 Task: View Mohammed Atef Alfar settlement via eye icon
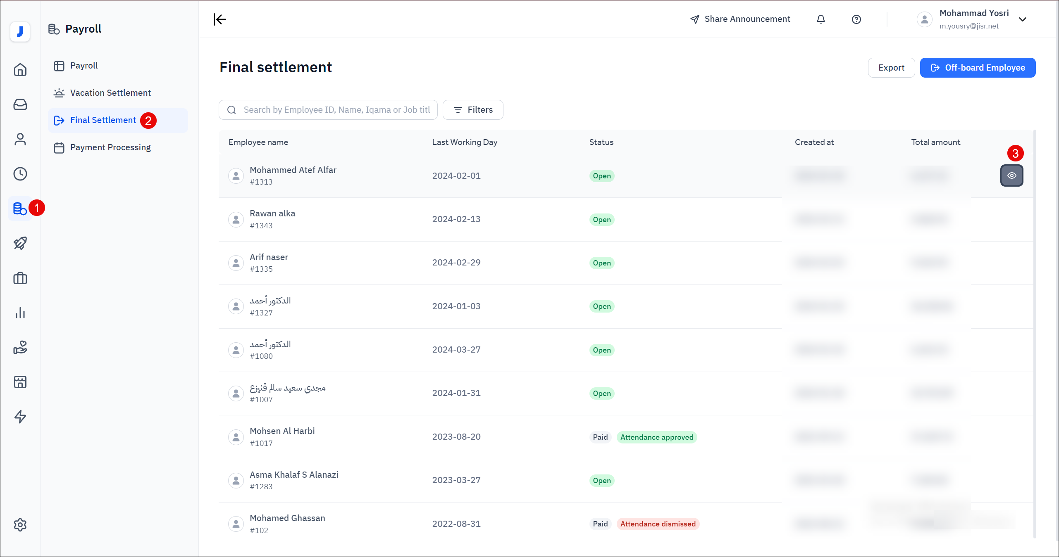coord(1011,175)
